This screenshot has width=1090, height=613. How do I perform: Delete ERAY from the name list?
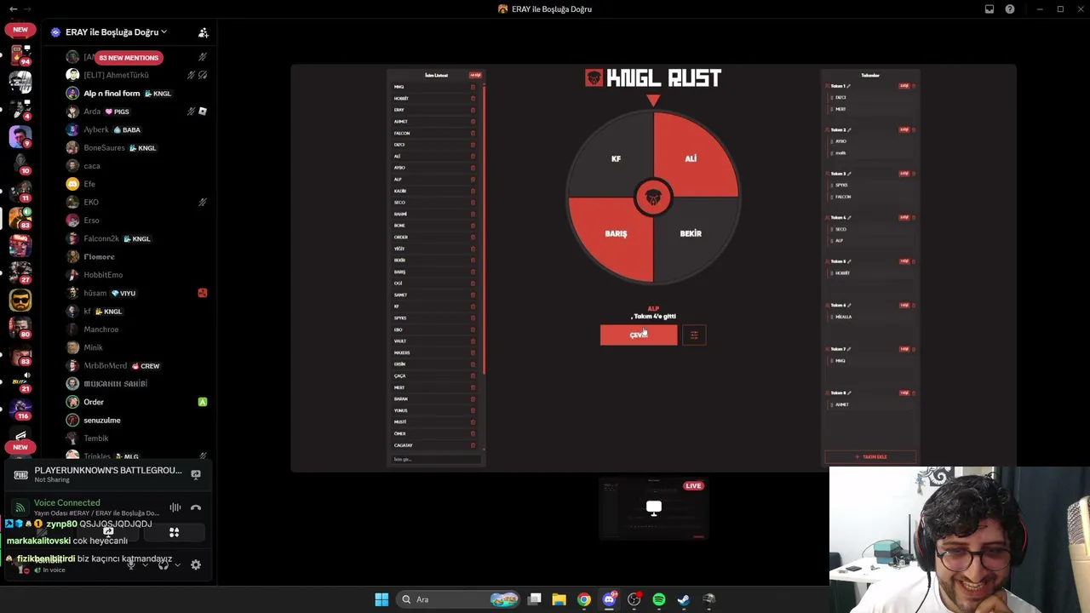click(473, 110)
